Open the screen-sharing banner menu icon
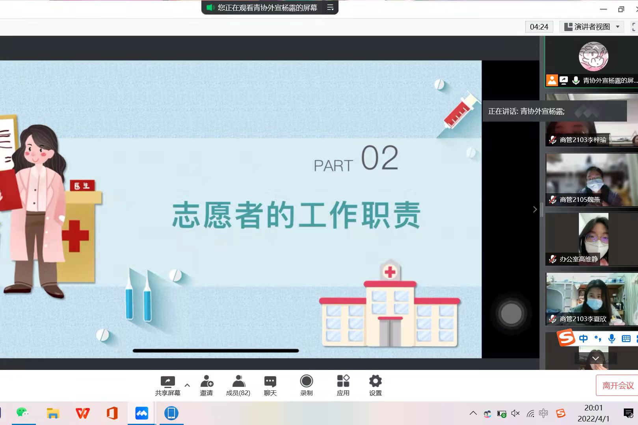Image resolution: width=638 pixels, height=425 pixels. point(330,7)
